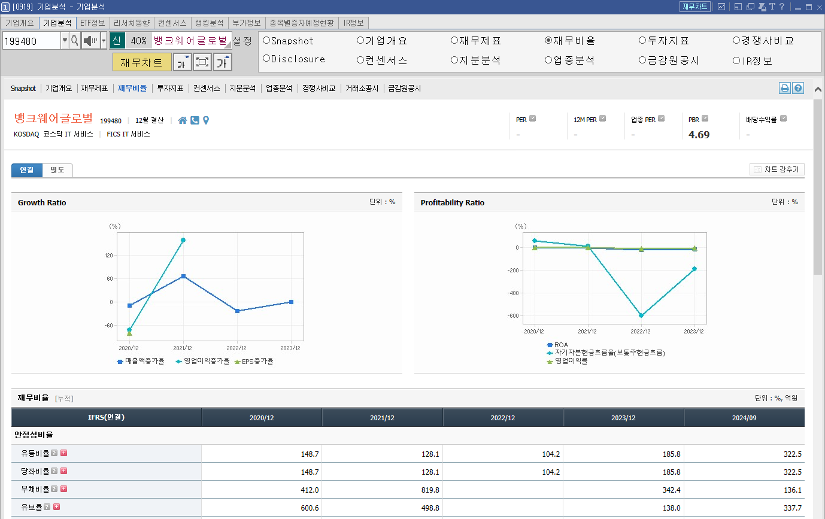Select the 재무제표 radio button
The image size is (825, 519).
[x=454, y=41]
